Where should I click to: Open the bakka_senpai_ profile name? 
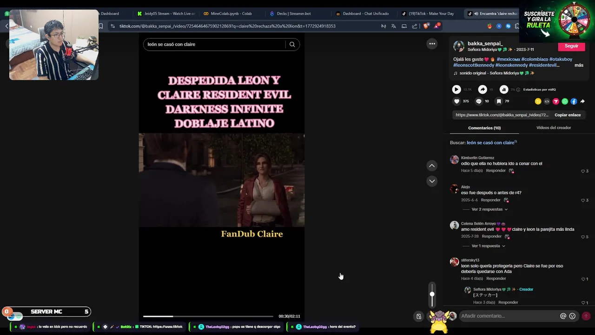pos(485,43)
